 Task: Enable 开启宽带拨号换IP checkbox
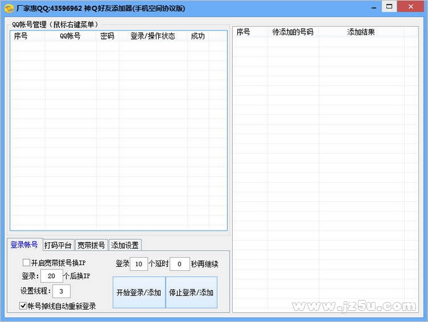27,263
